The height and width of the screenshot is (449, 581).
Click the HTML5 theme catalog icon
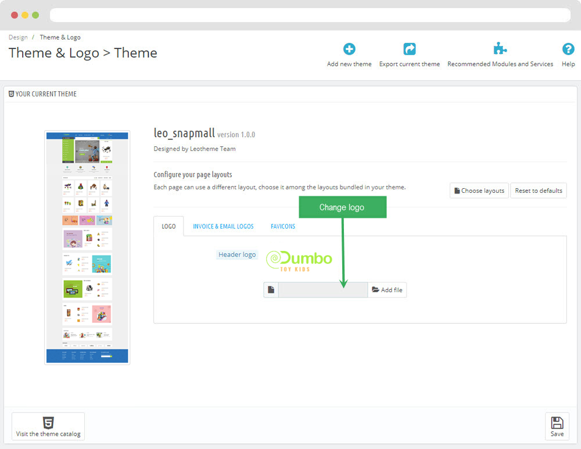48,422
